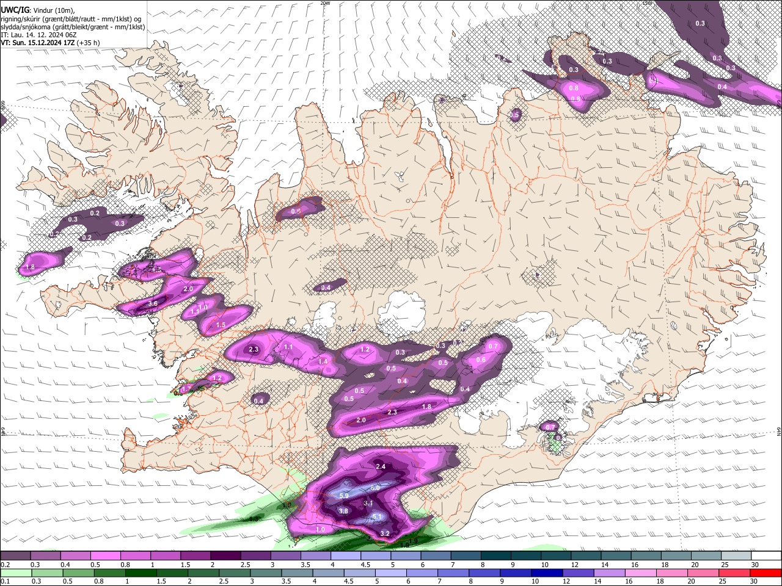The image size is (782, 586).
Task: Click the UWC/IG title in the map header
Action: coord(15,9)
